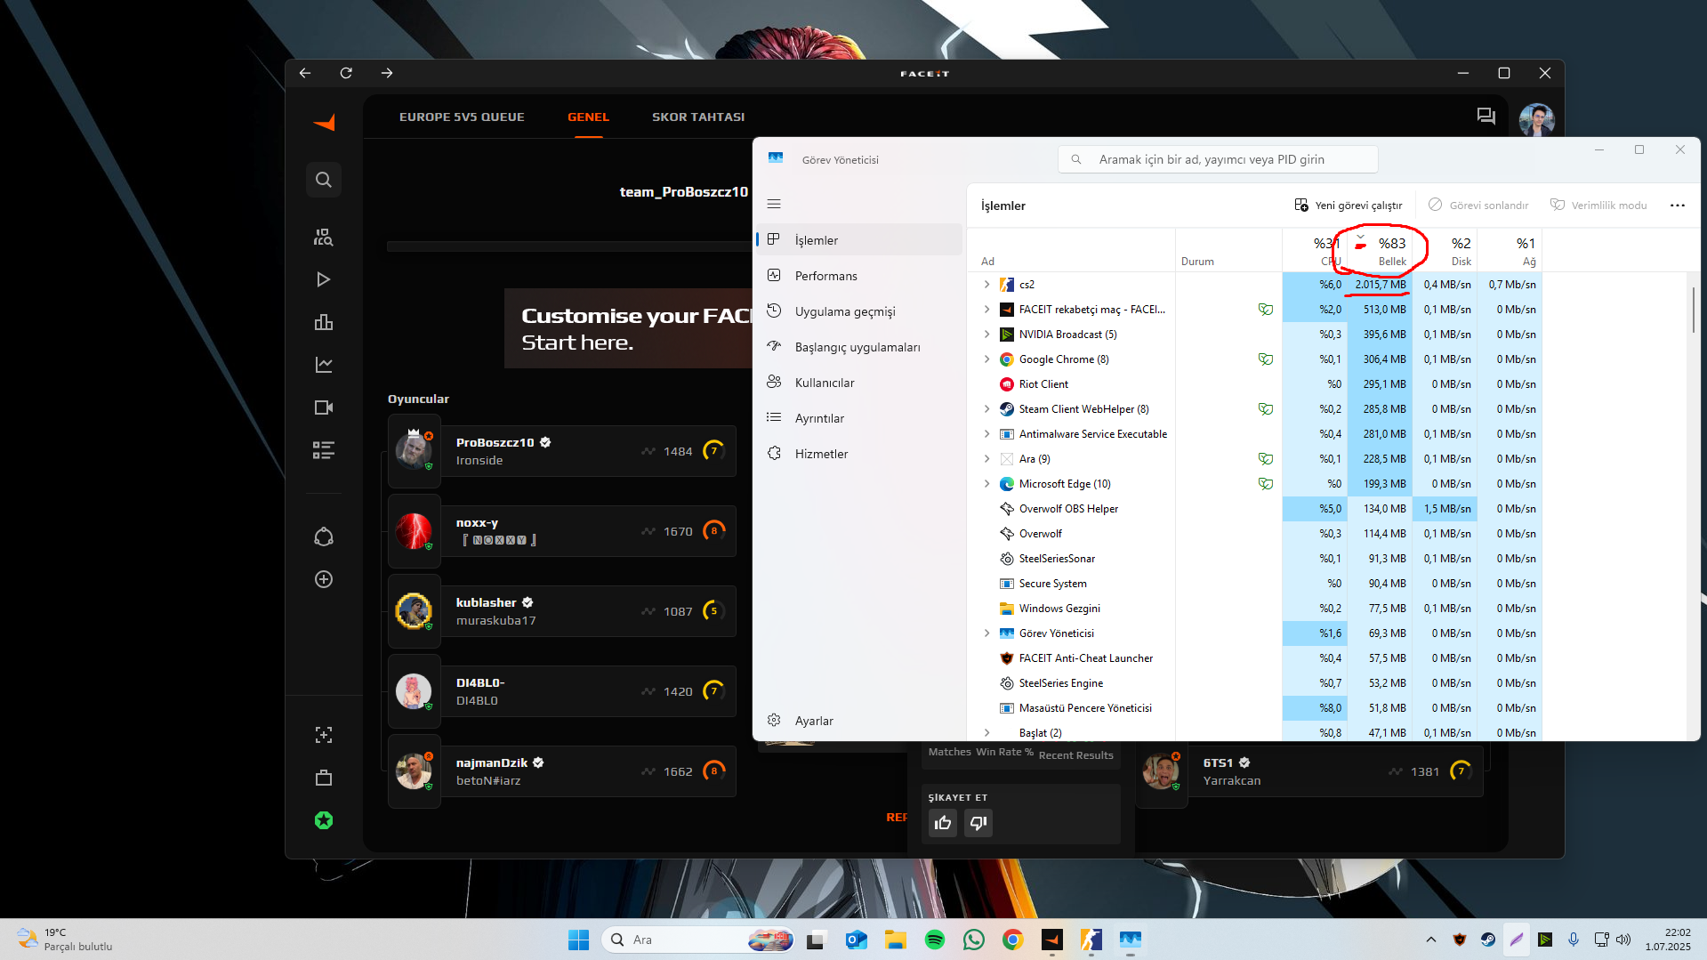This screenshot has height=960, width=1707.
Task: Open Kullanıcılar page in Task Manager
Action: coord(858,383)
